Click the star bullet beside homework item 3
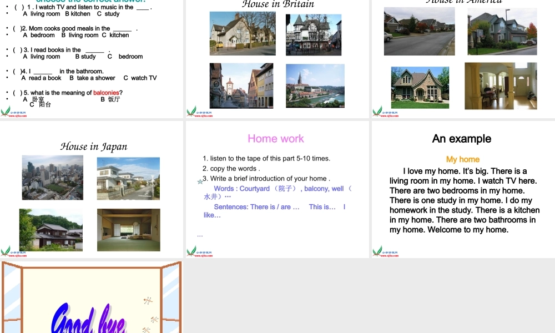555x333 pixels. pyautogui.click(x=200, y=181)
